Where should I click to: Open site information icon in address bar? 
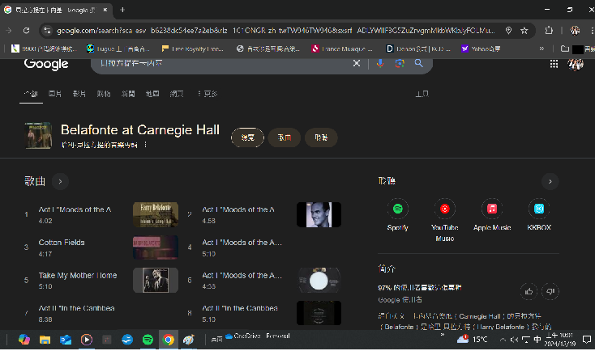click(47, 31)
